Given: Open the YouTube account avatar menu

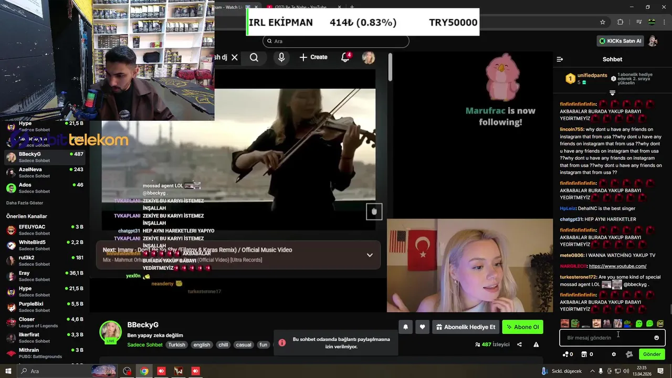Looking at the screenshot, I should [369, 57].
